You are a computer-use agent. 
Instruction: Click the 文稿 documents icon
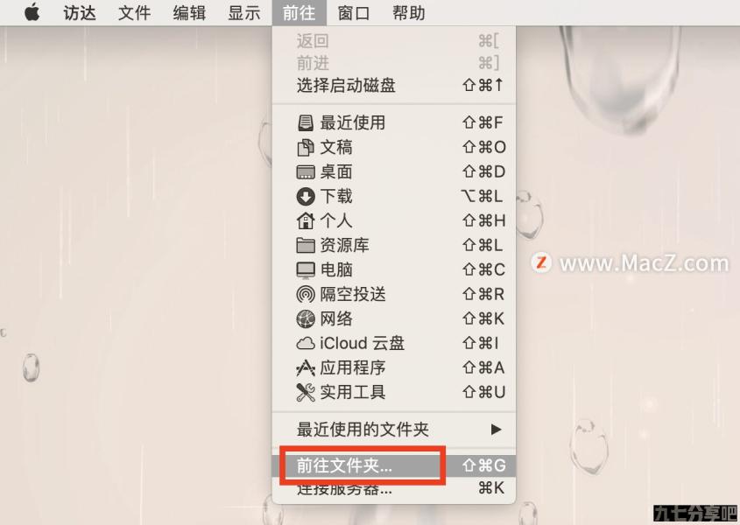306,148
